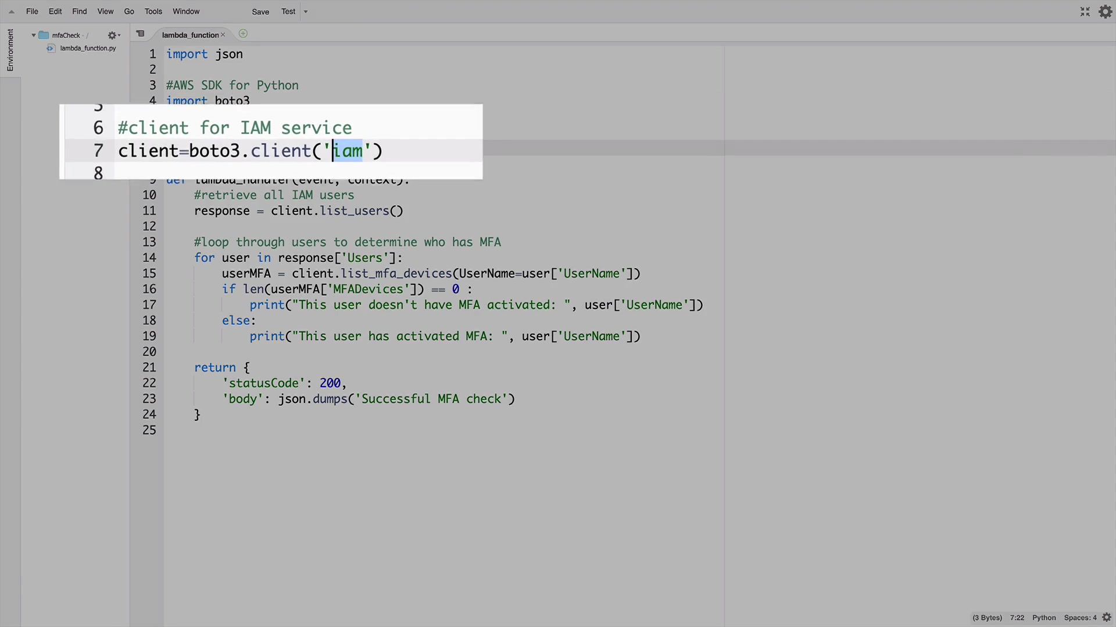Screen dimensions: 1116x627
Task: Open preferences gear in the top right
Action: [1105, 12]
